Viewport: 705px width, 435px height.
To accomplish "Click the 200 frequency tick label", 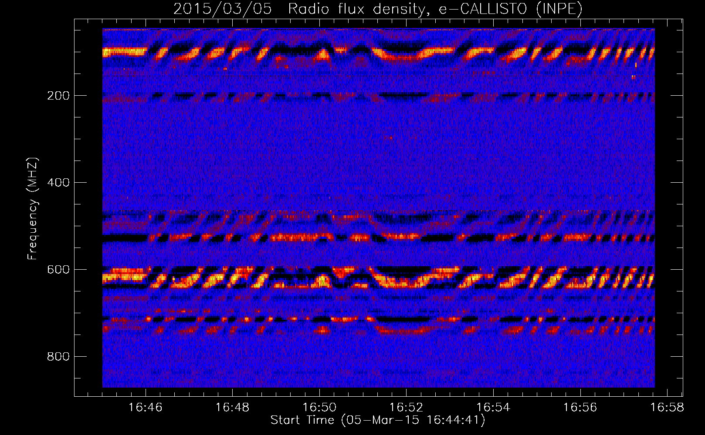I will [58, 96].
